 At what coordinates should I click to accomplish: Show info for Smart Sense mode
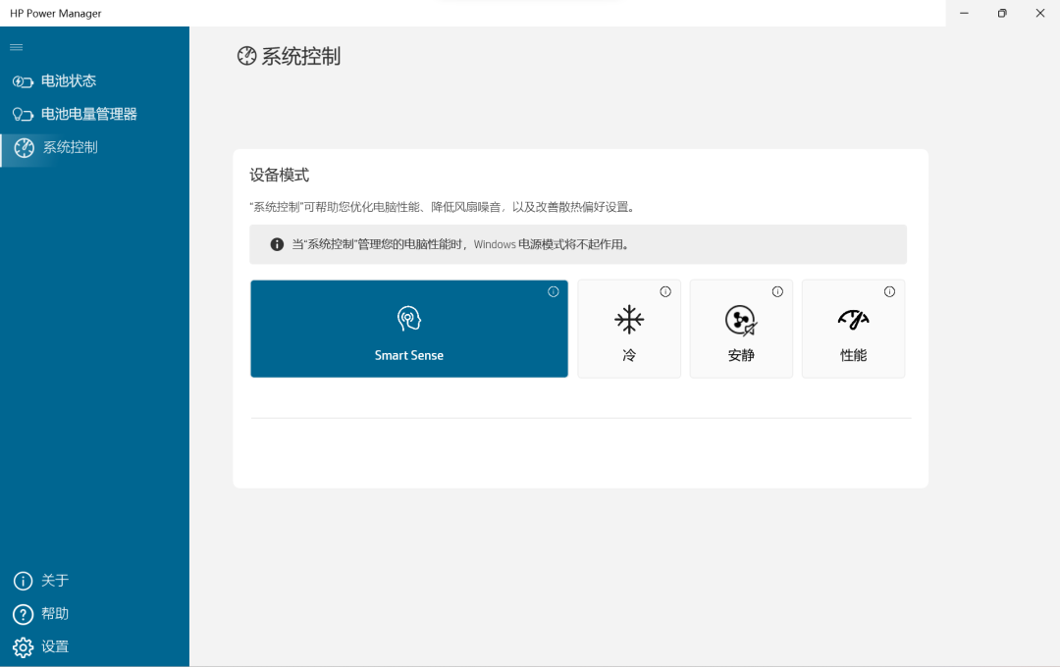(x=553, y=292)
